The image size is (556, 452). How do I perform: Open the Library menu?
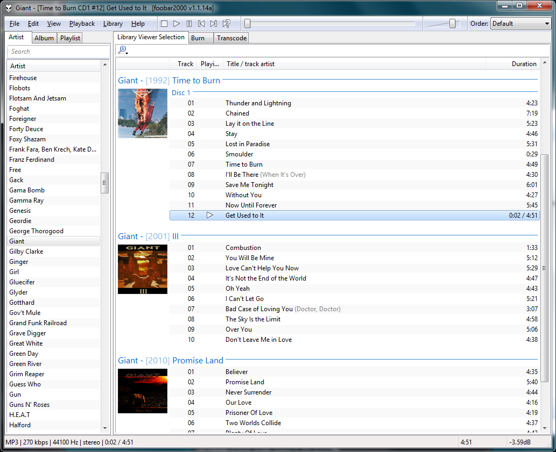click(x=112, y=23)
